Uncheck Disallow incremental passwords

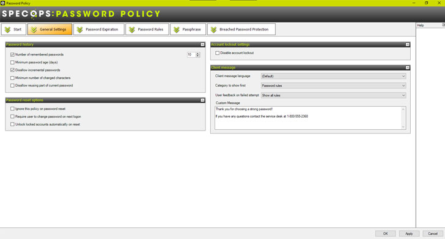click(12, 70)
